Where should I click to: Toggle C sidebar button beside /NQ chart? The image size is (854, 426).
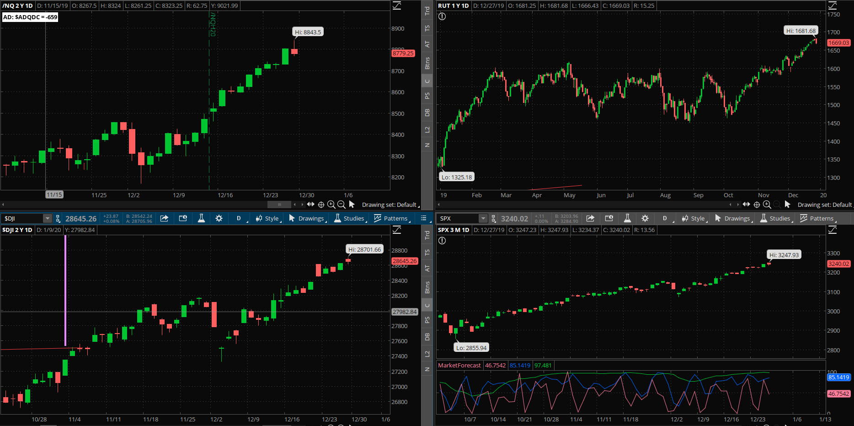427,81
